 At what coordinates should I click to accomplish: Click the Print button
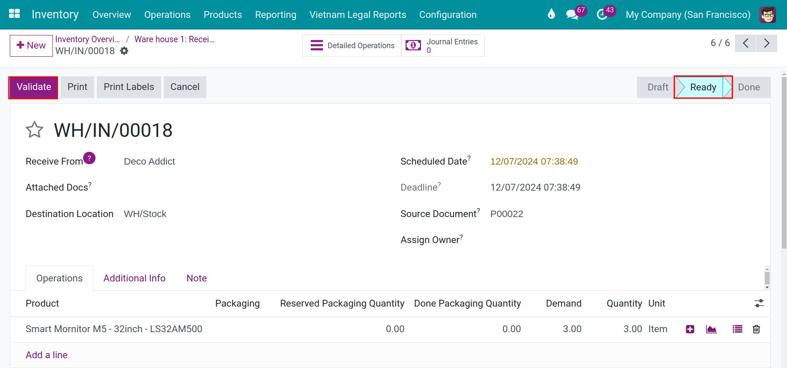tap(77, 87)
